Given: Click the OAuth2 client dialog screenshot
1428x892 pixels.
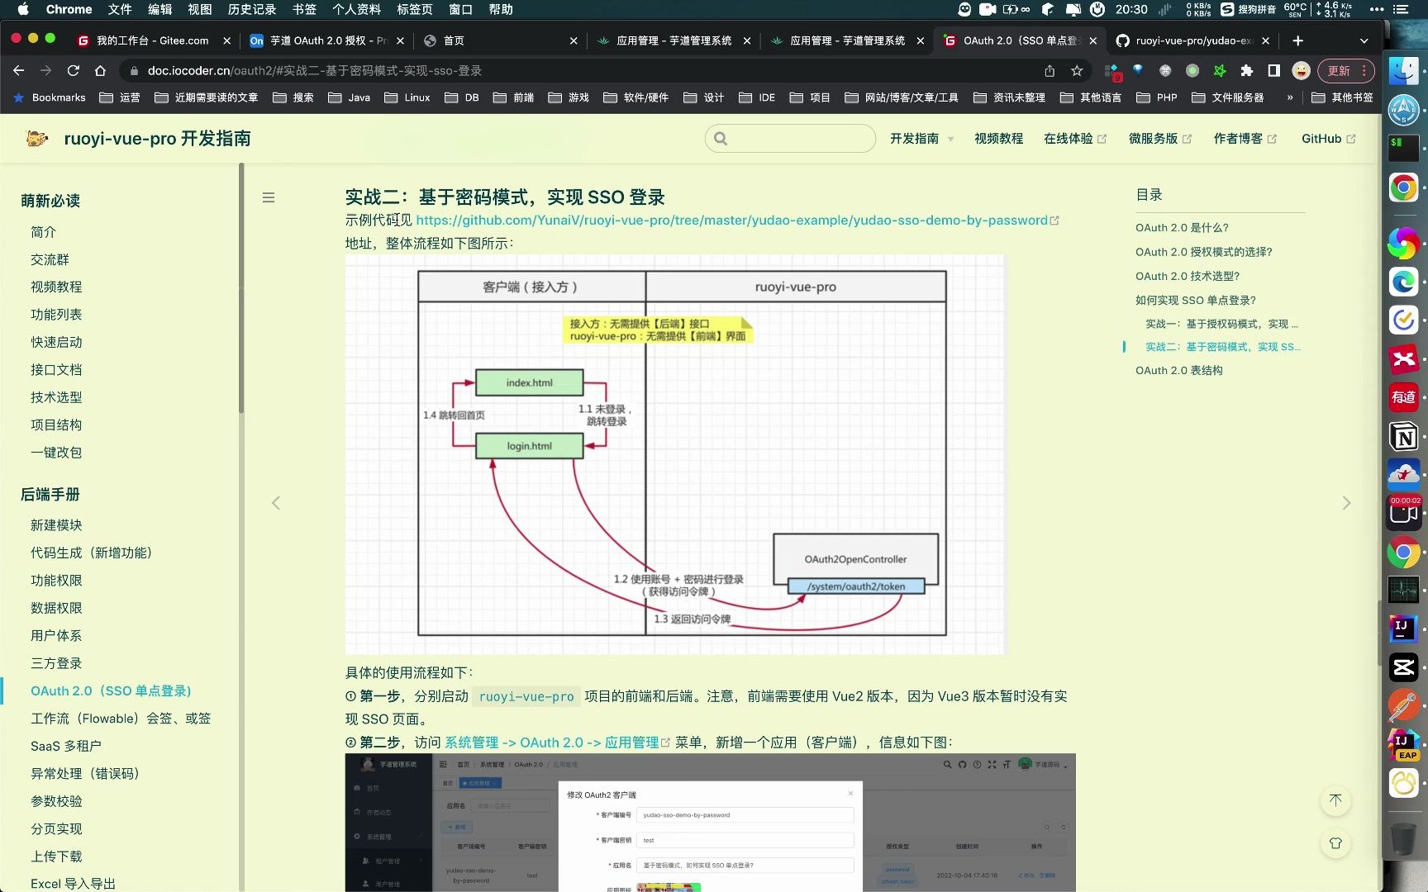Looking at the screenshot, I should [x=711, y=823].
